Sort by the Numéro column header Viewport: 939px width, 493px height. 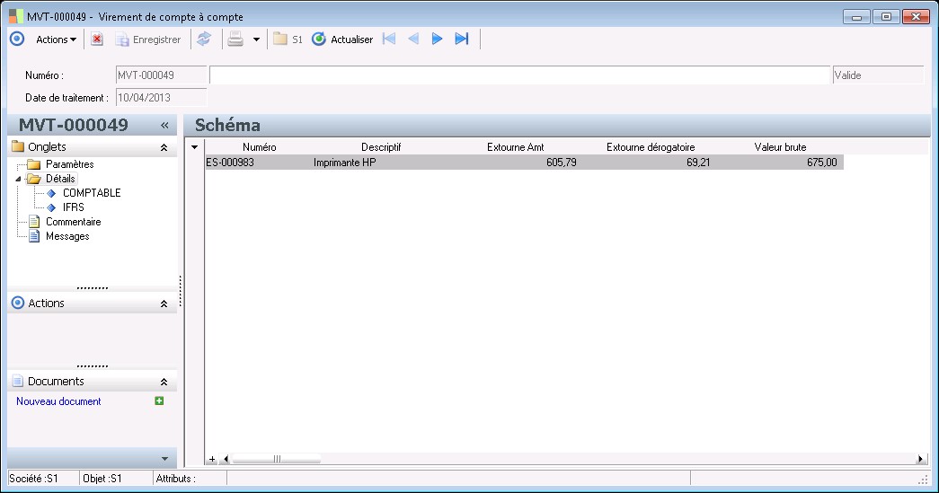tap(260, 147)
